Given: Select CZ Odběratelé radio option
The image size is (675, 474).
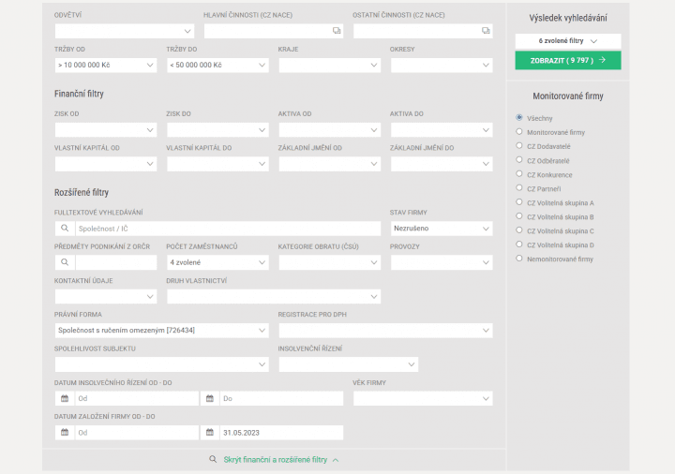Looking at the screenshot, I should click(519, 160).
